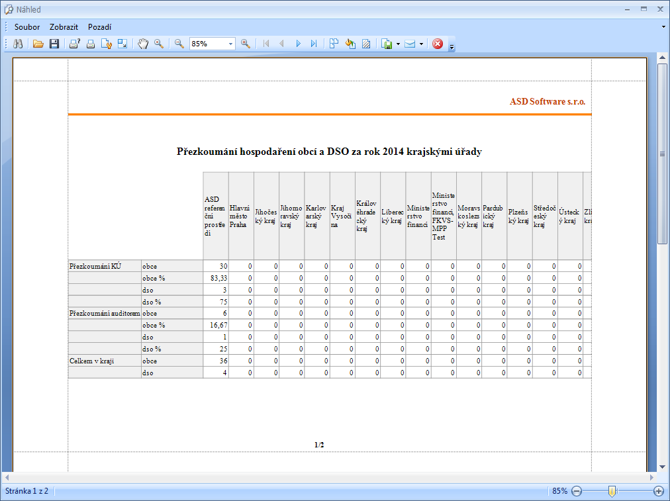This screenshot has width=670, height=501.
Task: Click the zoom slider thumb in status bar
Action: (x=612, y=491)
